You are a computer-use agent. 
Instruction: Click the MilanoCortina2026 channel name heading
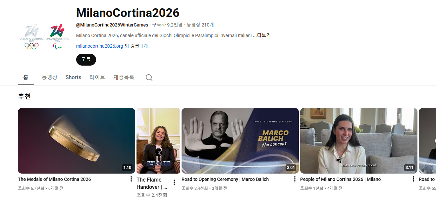(x=128, y=13)
